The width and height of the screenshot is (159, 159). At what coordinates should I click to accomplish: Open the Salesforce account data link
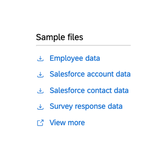90,74
